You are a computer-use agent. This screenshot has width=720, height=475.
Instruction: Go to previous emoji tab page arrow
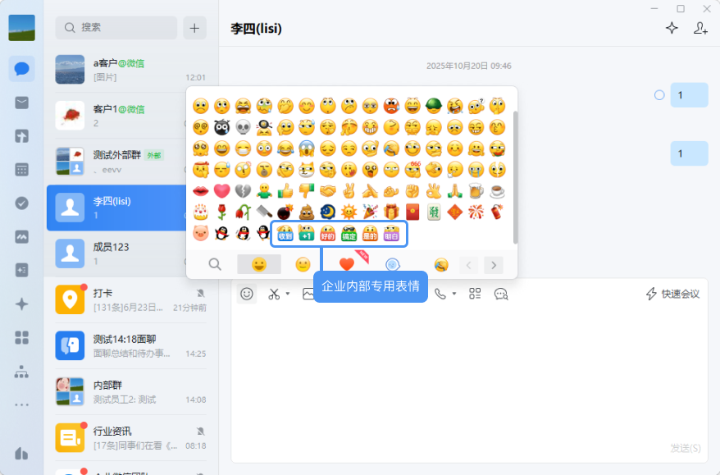point(468,265)
